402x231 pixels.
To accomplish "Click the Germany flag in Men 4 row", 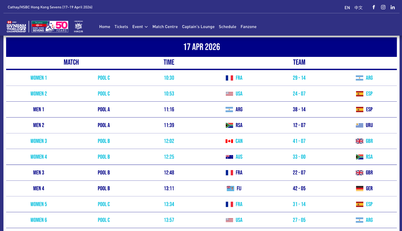I will 360,189.
